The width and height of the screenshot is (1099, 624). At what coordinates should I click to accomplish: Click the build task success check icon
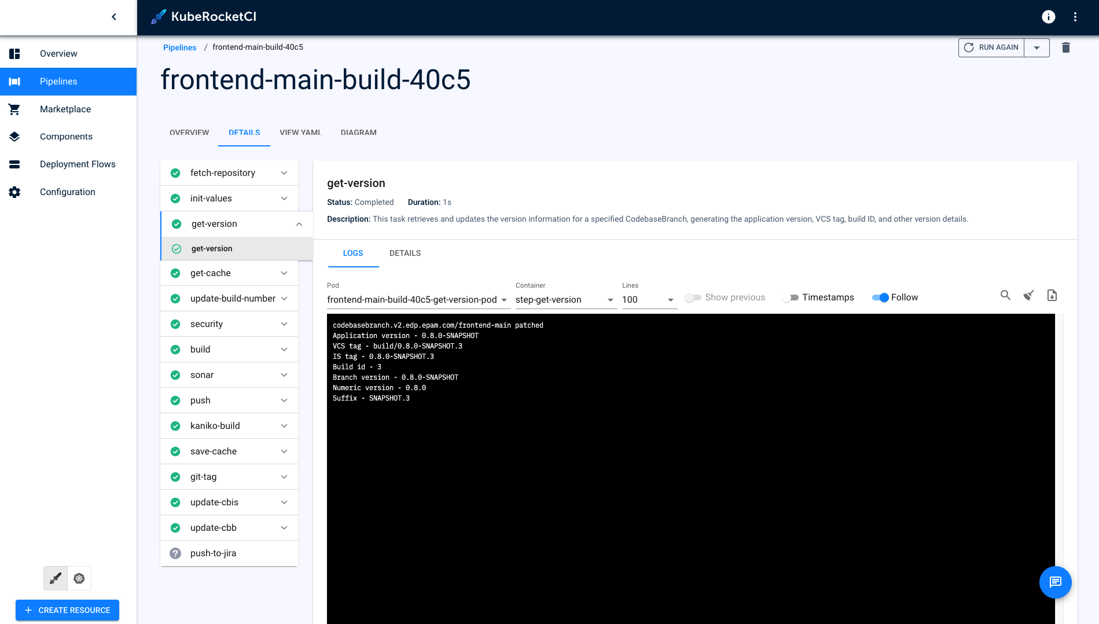(x=175, y=350)
